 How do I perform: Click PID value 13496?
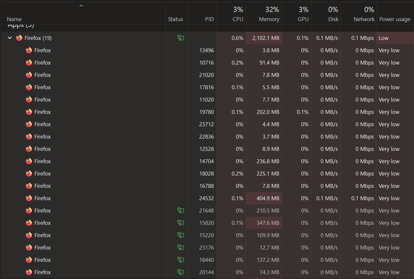[206, 50]
